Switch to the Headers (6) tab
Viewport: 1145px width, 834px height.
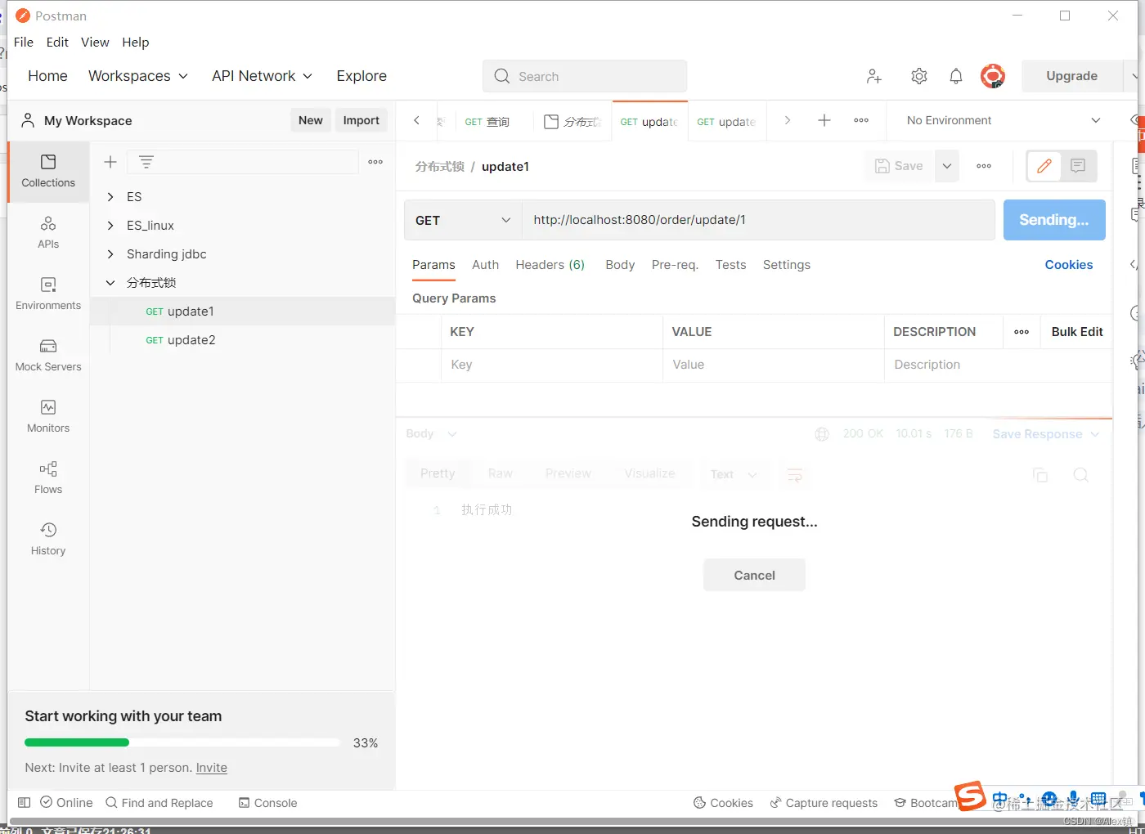[550, 265]
